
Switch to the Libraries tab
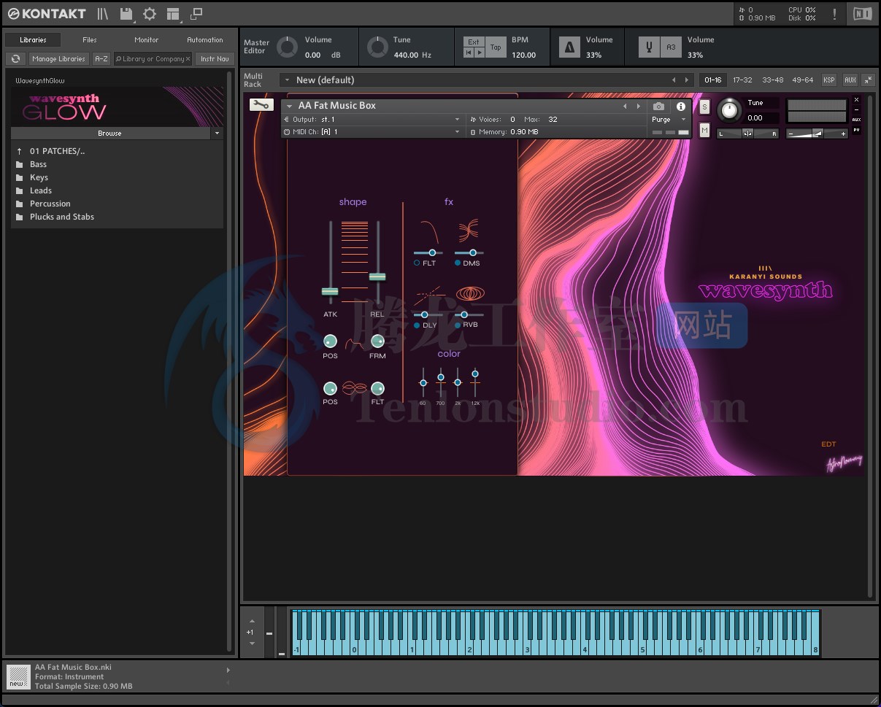[x=33, y=40]
